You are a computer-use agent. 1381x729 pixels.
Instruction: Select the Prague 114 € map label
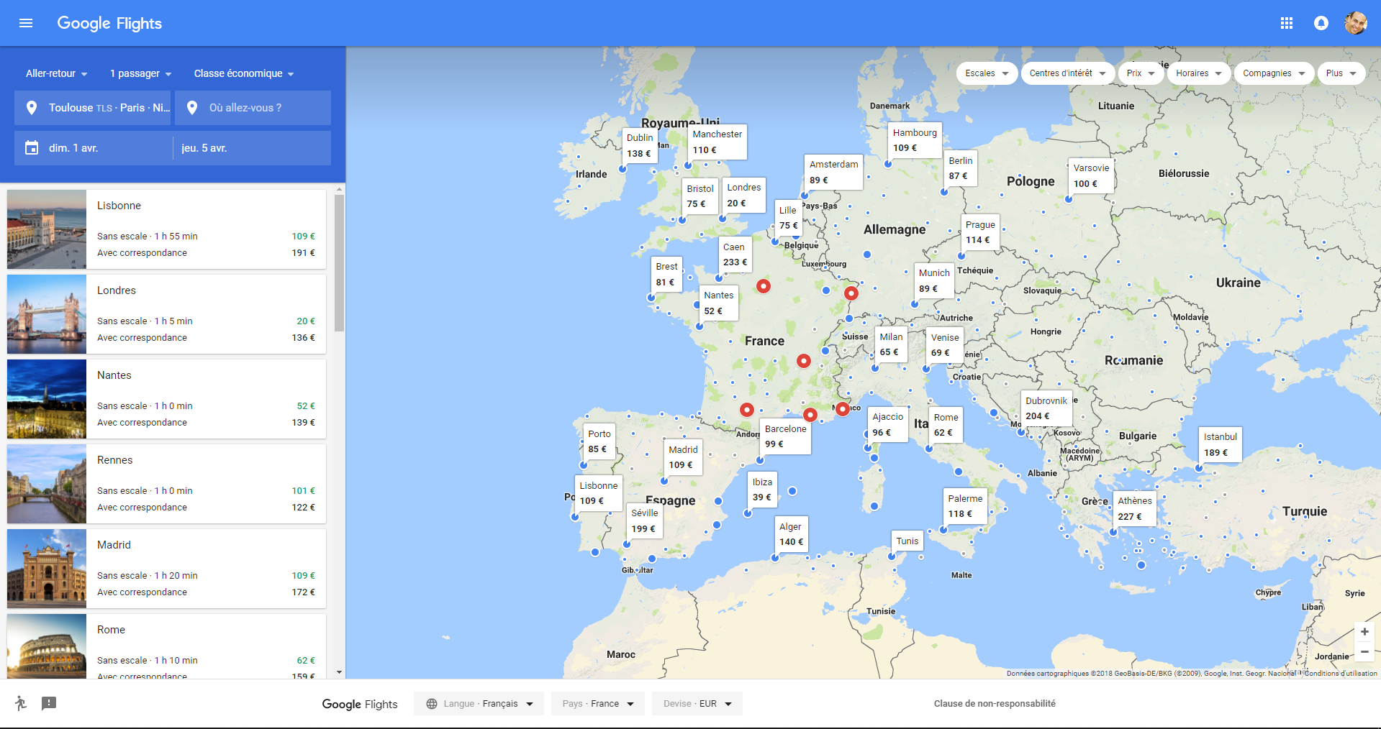[x=981, y=232]
